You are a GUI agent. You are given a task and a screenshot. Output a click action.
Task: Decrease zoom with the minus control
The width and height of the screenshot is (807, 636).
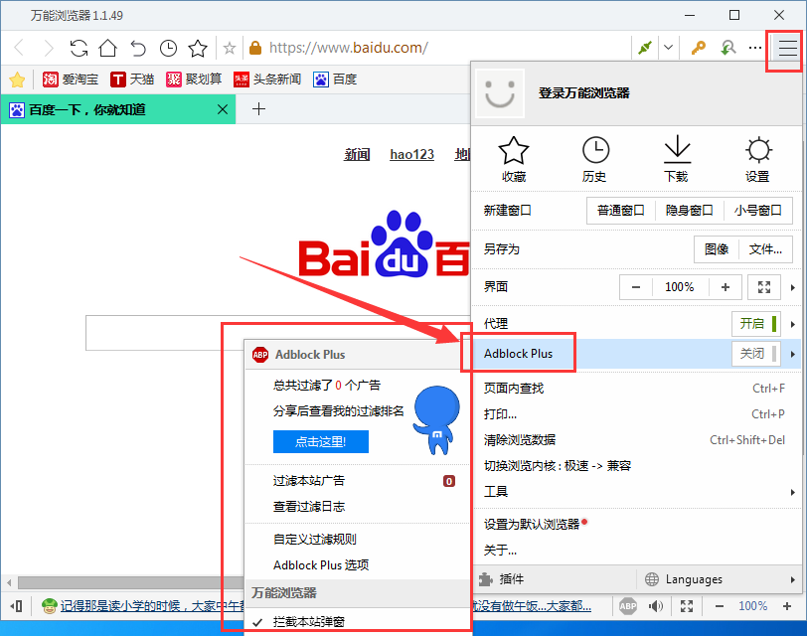pos(635,286)
